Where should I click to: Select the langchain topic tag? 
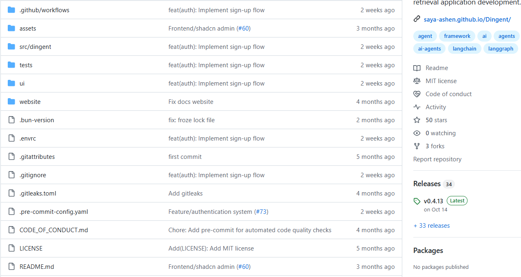(464, 48)
